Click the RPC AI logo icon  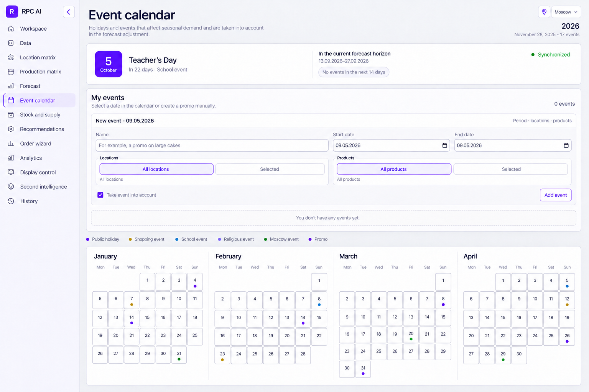12,11
